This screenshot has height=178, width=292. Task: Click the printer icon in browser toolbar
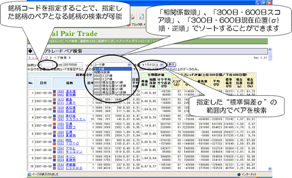click(x=133, y=17)
